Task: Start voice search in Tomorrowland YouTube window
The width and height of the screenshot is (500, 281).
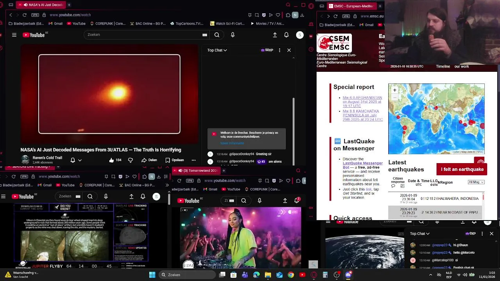Action: pos(259,201)
